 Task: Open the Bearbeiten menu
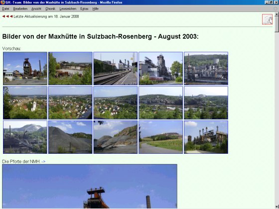(x=20, y=9)
